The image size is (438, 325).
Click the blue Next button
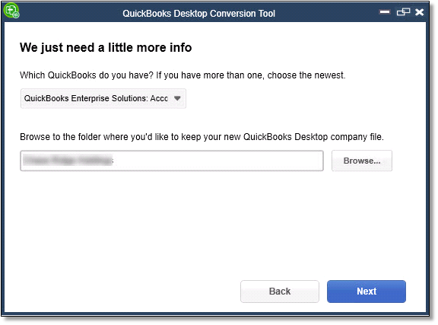click(x=367, y=292)
